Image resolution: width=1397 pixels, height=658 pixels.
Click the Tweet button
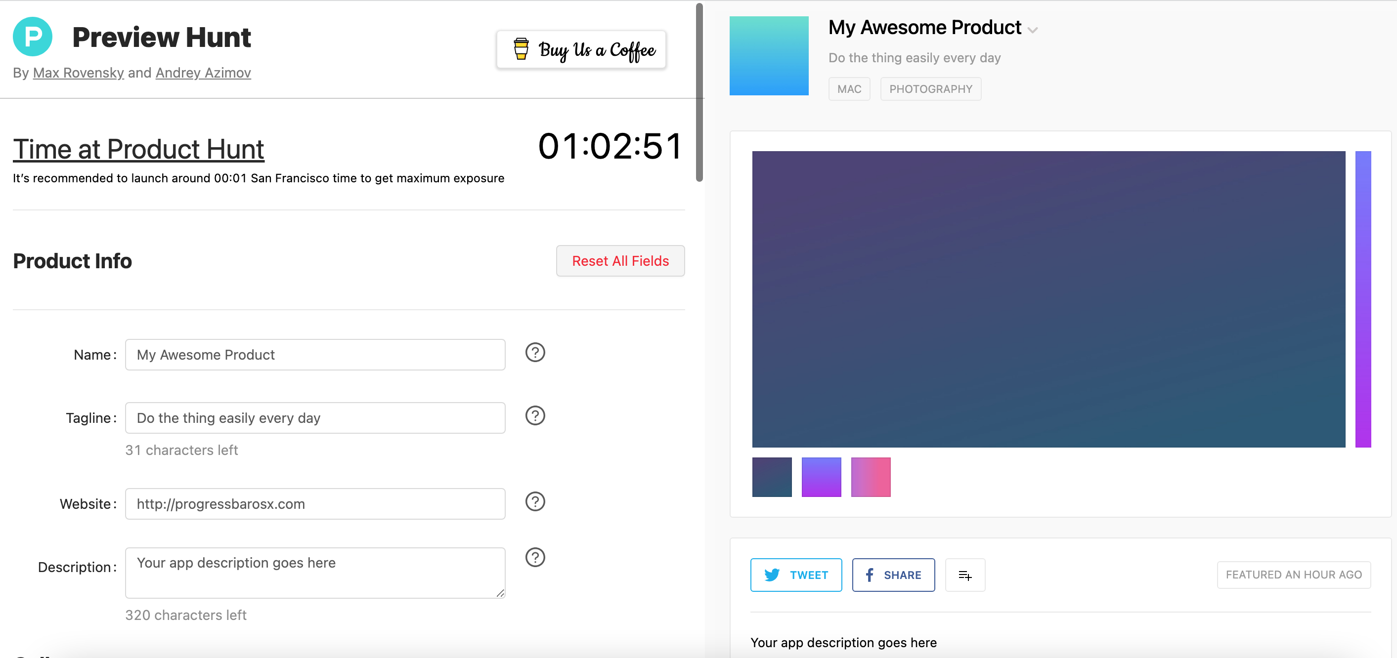795,575
